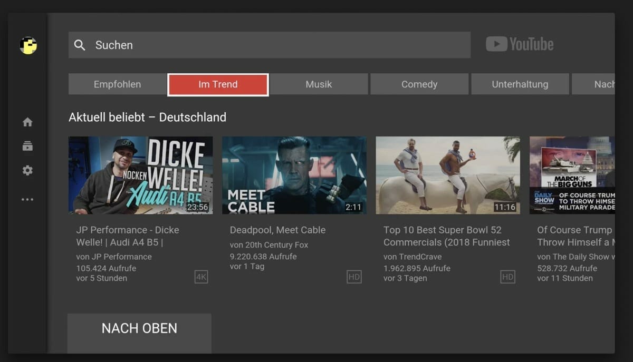Click 'vor 1 Tag' upload time
This screenshot has width=633, height=362.
(x=247, y=267)
